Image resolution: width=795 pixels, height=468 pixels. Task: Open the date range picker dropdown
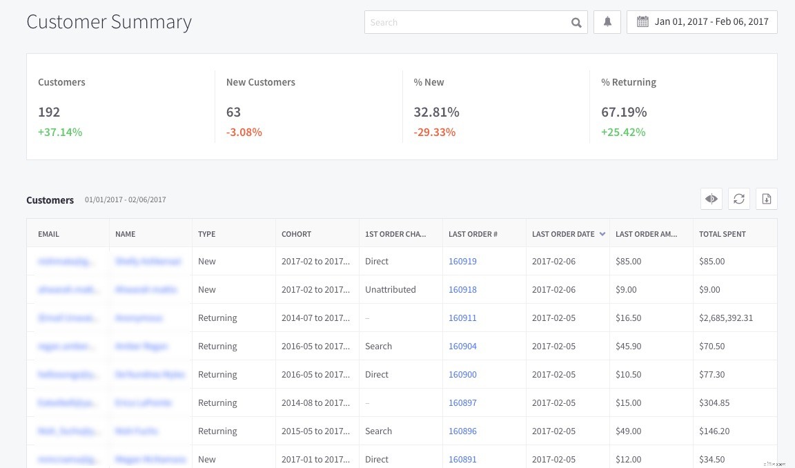(702, 21)
